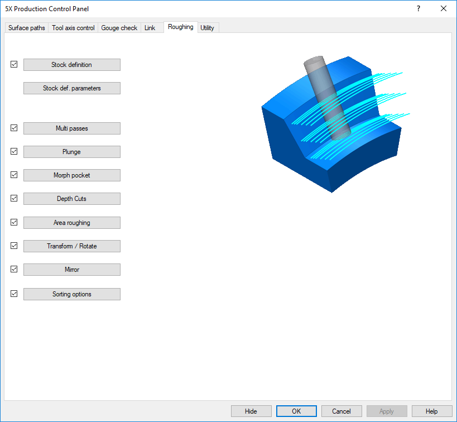Toggle the Sorting options checkbox
Image resolution: width=457 pixels, height=422 pixels.
[14, 294]
